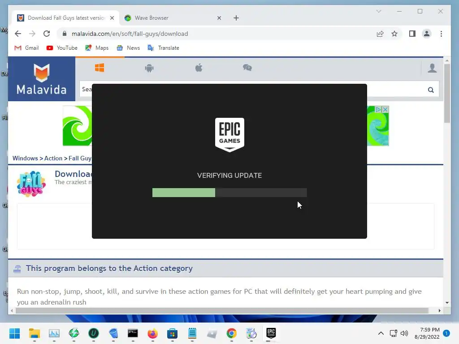Image resolution: width=459 pixels, height=344 pixels.
Task: Open a new browser tab
Action: [x=236, y=18]
